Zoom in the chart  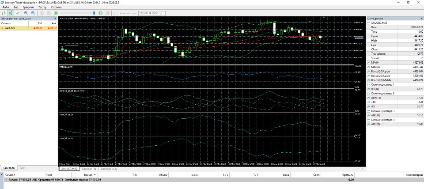pyautogui.click(x=26, y=13)
